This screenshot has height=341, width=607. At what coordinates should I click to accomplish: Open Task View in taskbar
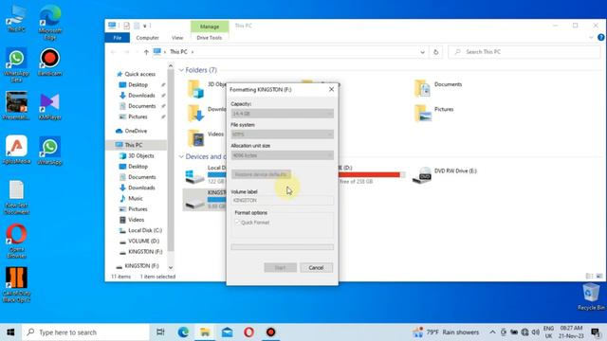[x=160, y=332]
